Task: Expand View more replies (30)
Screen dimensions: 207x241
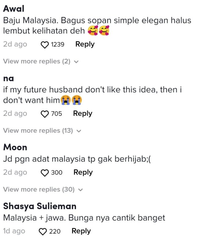Action: click(43, 190)
